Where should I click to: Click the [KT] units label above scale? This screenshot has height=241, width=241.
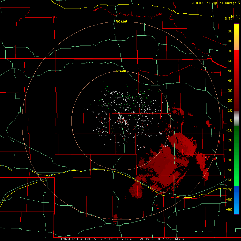pos(228,18)
